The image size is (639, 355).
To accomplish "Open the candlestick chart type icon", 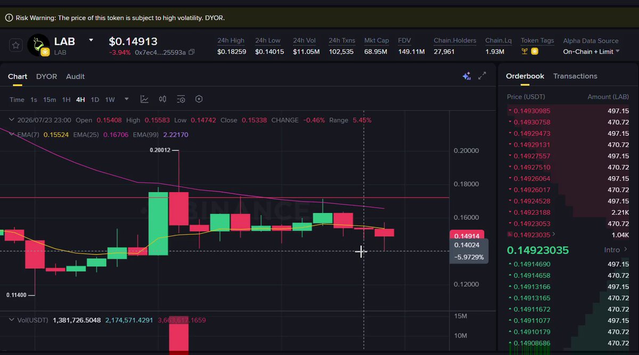I will tap(162, 99).
